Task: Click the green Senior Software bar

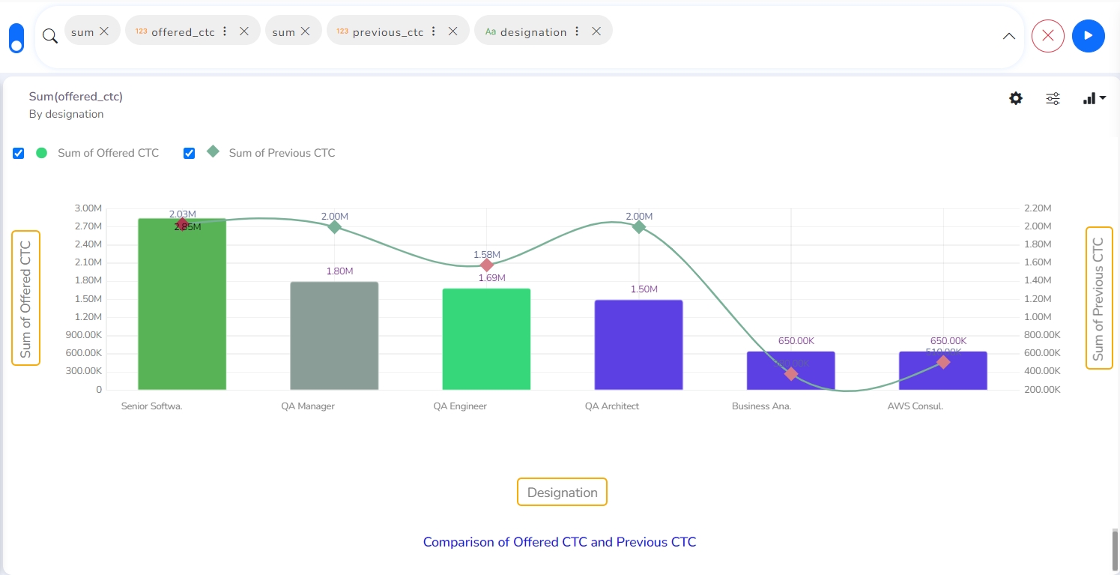Action: (x=182, y=315)
